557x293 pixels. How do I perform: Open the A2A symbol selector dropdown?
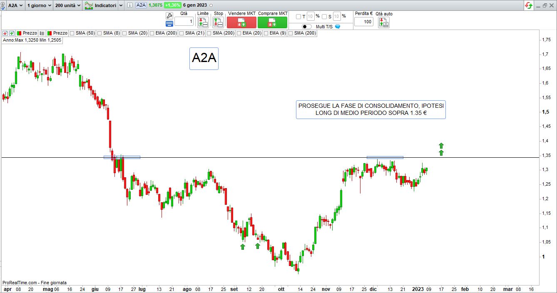pyautogui.click(x=15, y=5)
